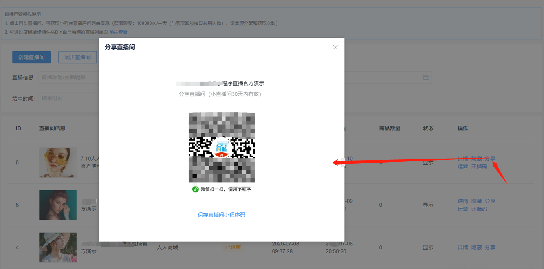Click 创建直播间 button
Viewport: 544px width, 269px height.
point(31,57)
